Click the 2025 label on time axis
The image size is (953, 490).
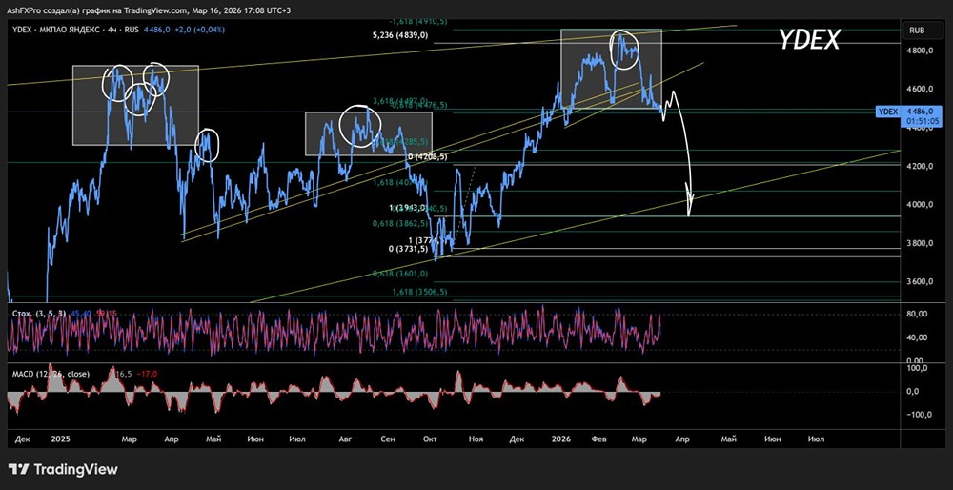pyautogui.click(x=61, y=439)
